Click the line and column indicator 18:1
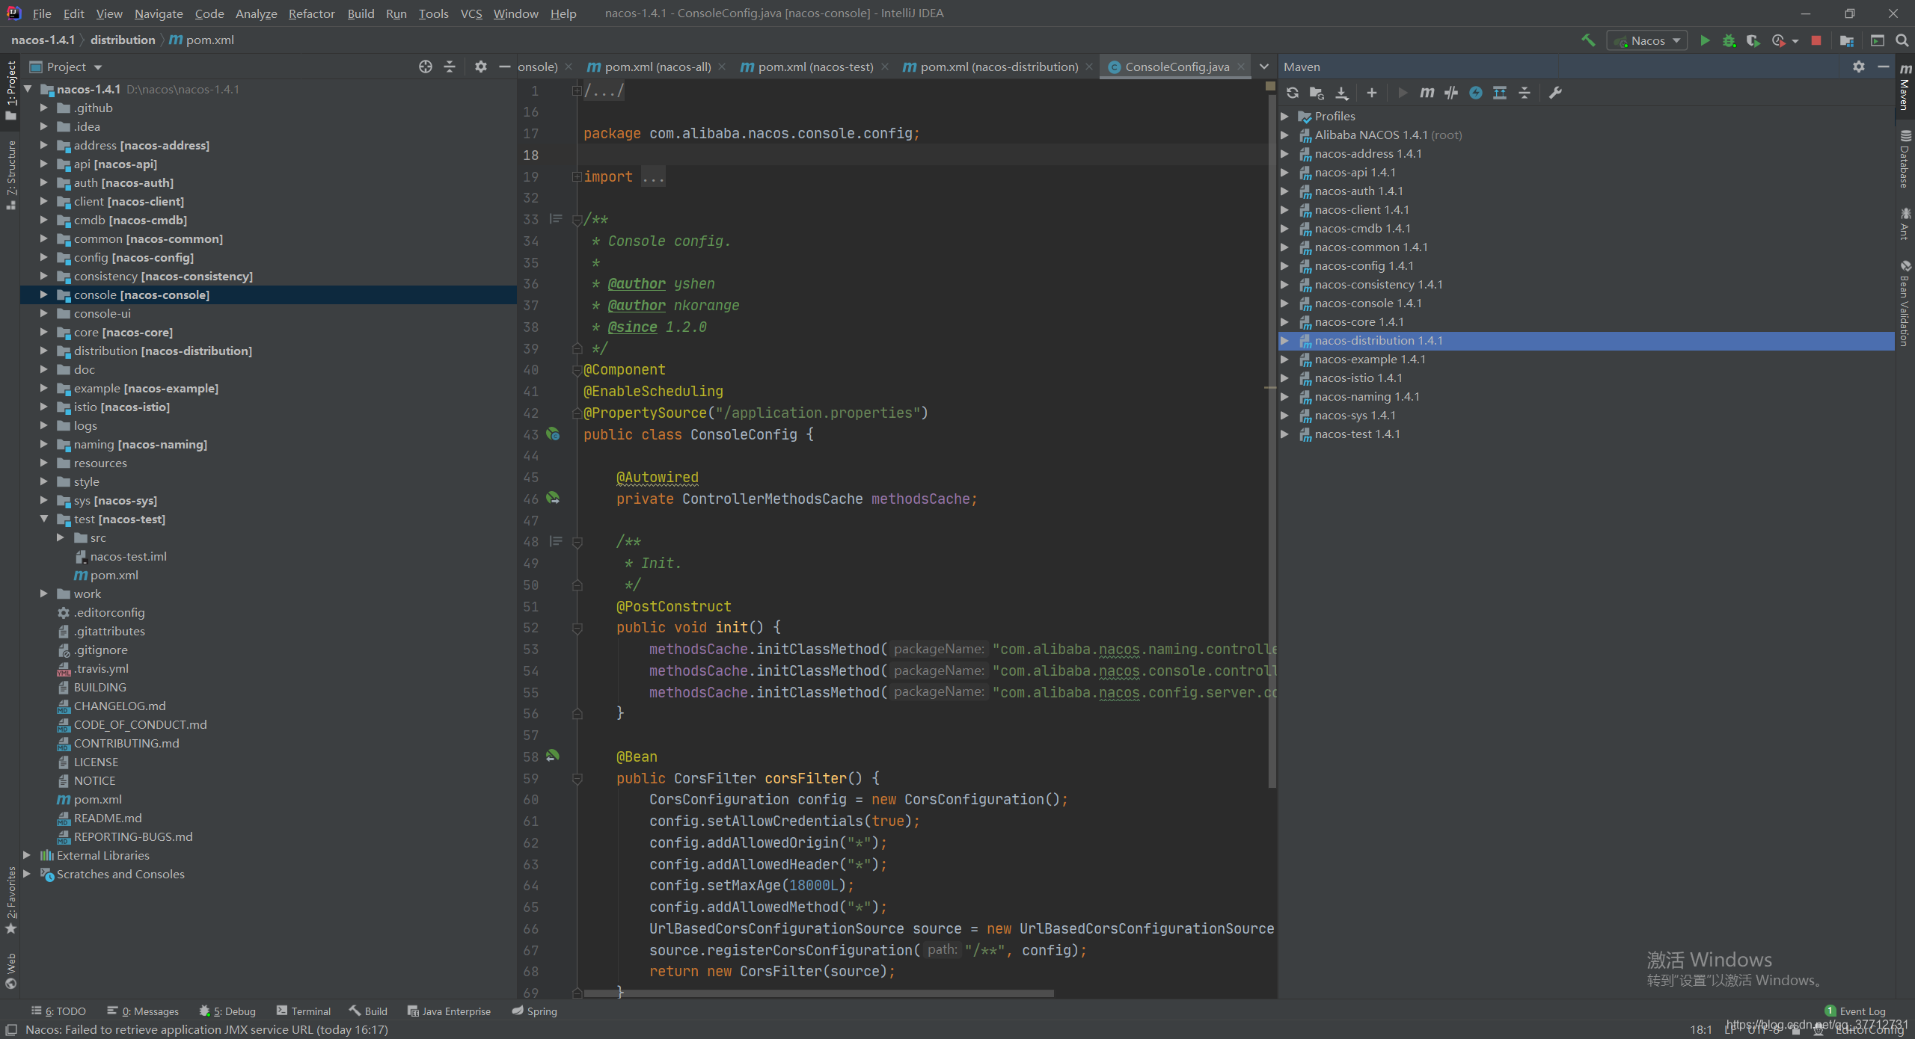The width and height of the screenshot is (1915, 1039). pos(1700,1029)
